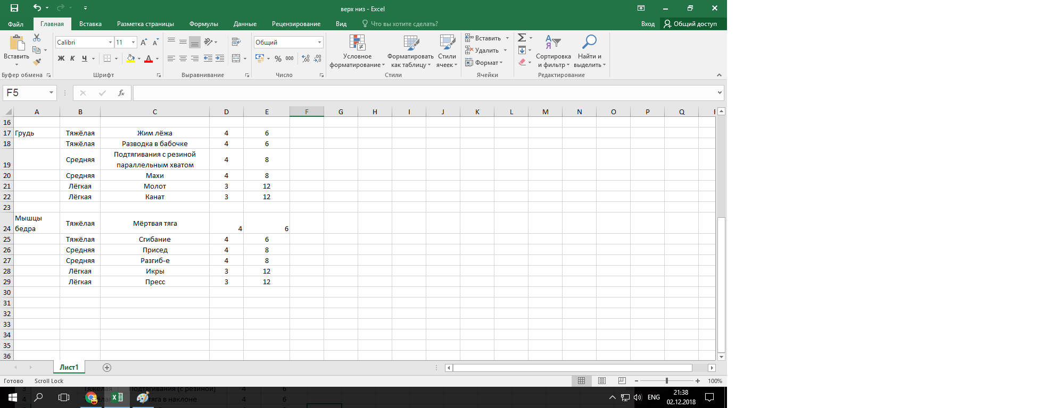Open Форматировать как таблицу dropdown

click(x=410, y=51)
